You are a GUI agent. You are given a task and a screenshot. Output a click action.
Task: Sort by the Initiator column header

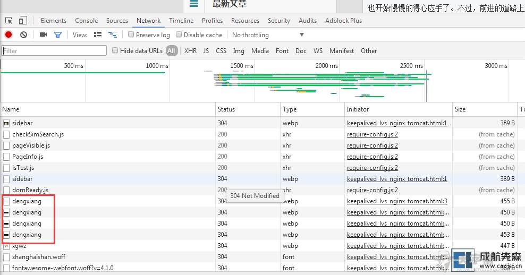point(398,109)
